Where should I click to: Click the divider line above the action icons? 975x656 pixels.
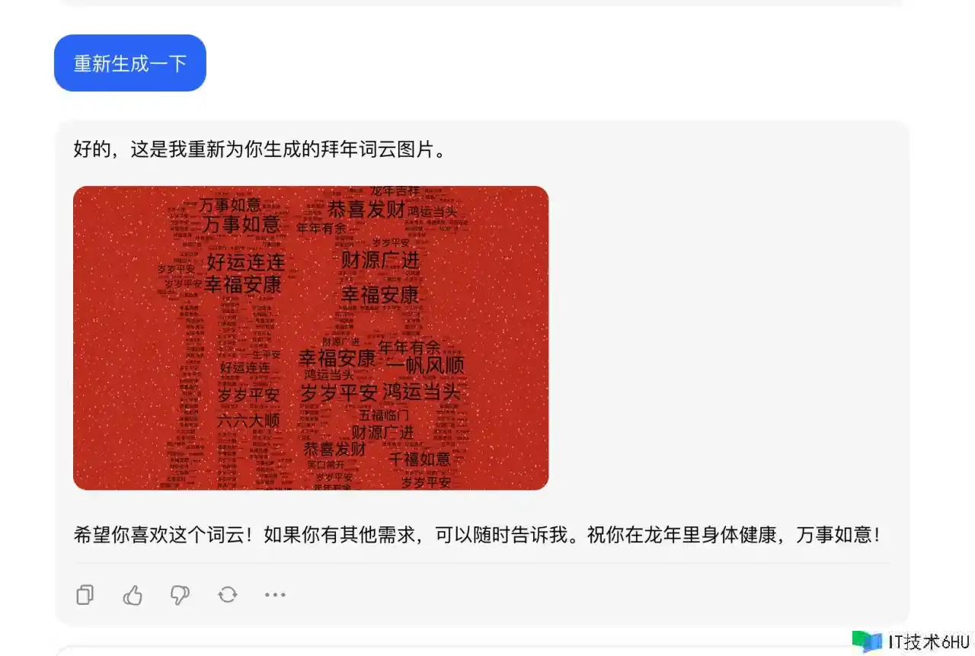click(482, 563)
